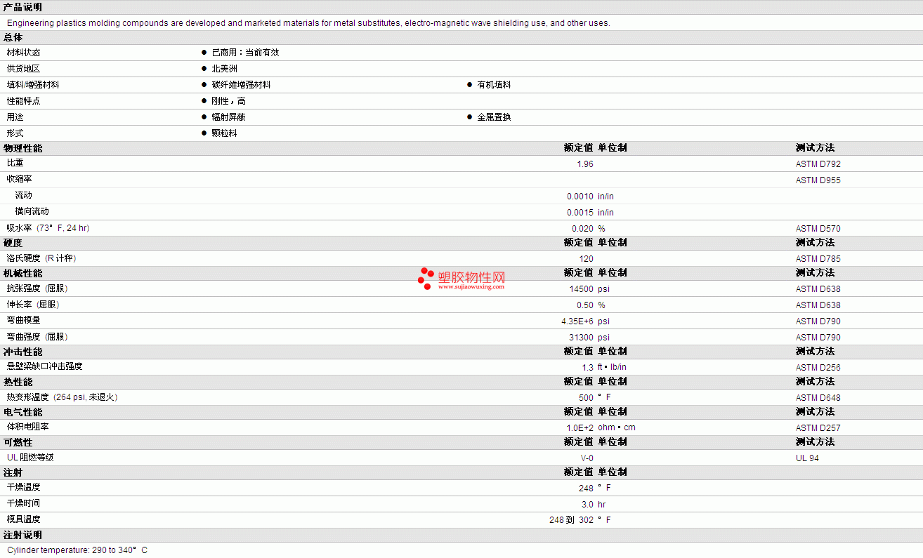This screenshot has height=558, width=923.
Task: Click the transverse shrinkage value '0.0015'
Action: point(580,213)
